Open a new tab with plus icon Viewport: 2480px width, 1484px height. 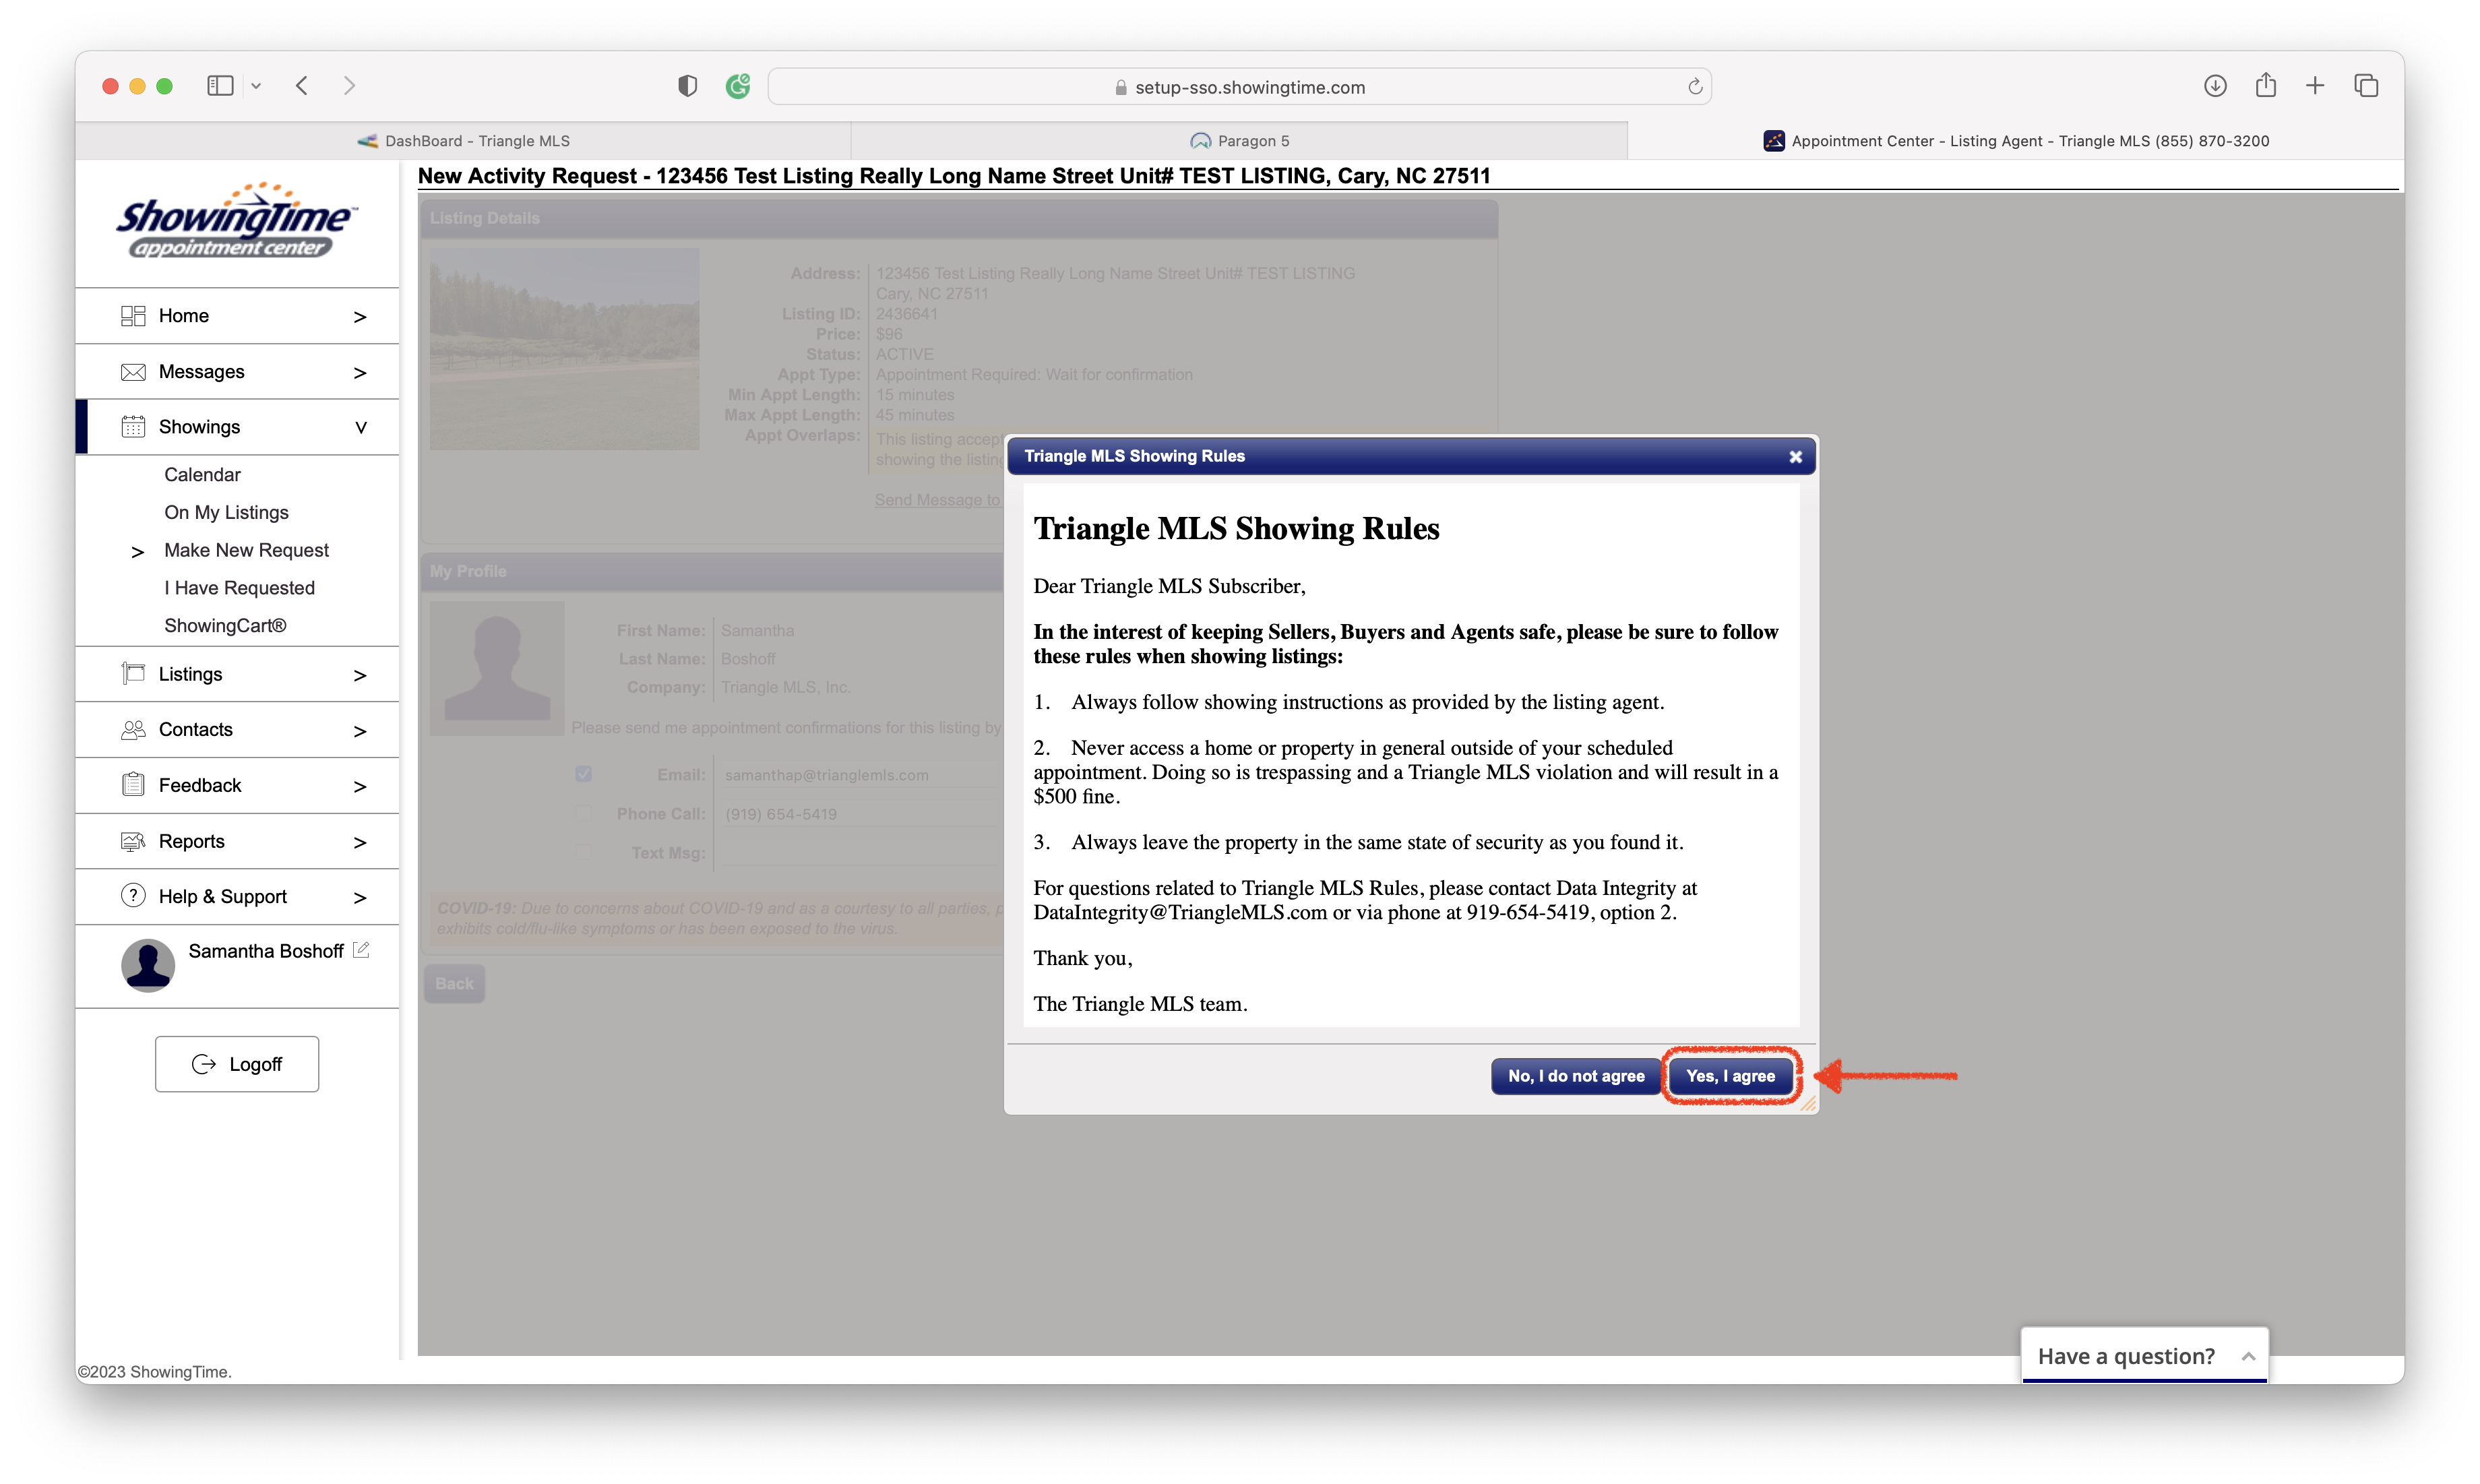[x=2315, y=86]
